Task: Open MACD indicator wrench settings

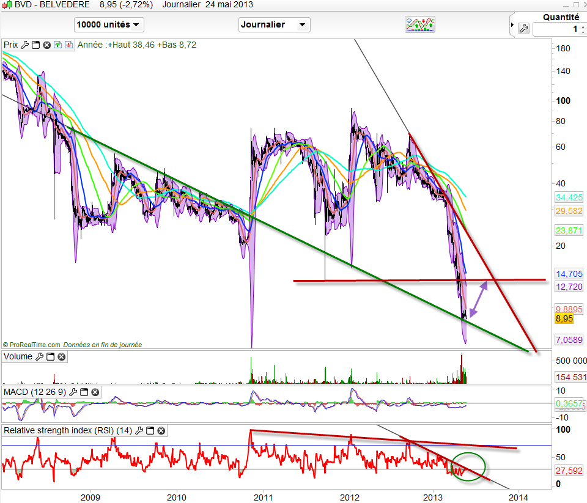Action: [x=73, y=391]
